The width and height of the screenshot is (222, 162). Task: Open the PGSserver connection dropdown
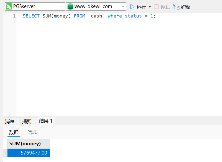(61, 6)
